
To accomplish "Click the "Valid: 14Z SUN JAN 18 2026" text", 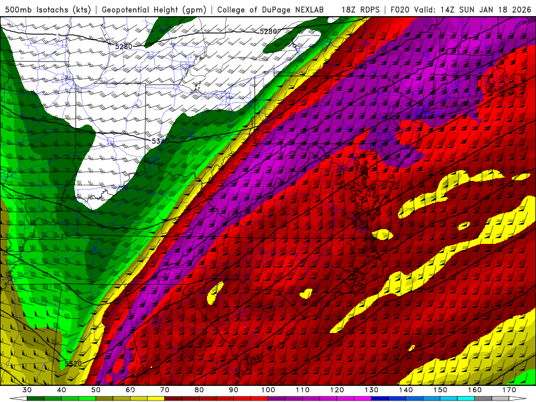I will (472, 9).
